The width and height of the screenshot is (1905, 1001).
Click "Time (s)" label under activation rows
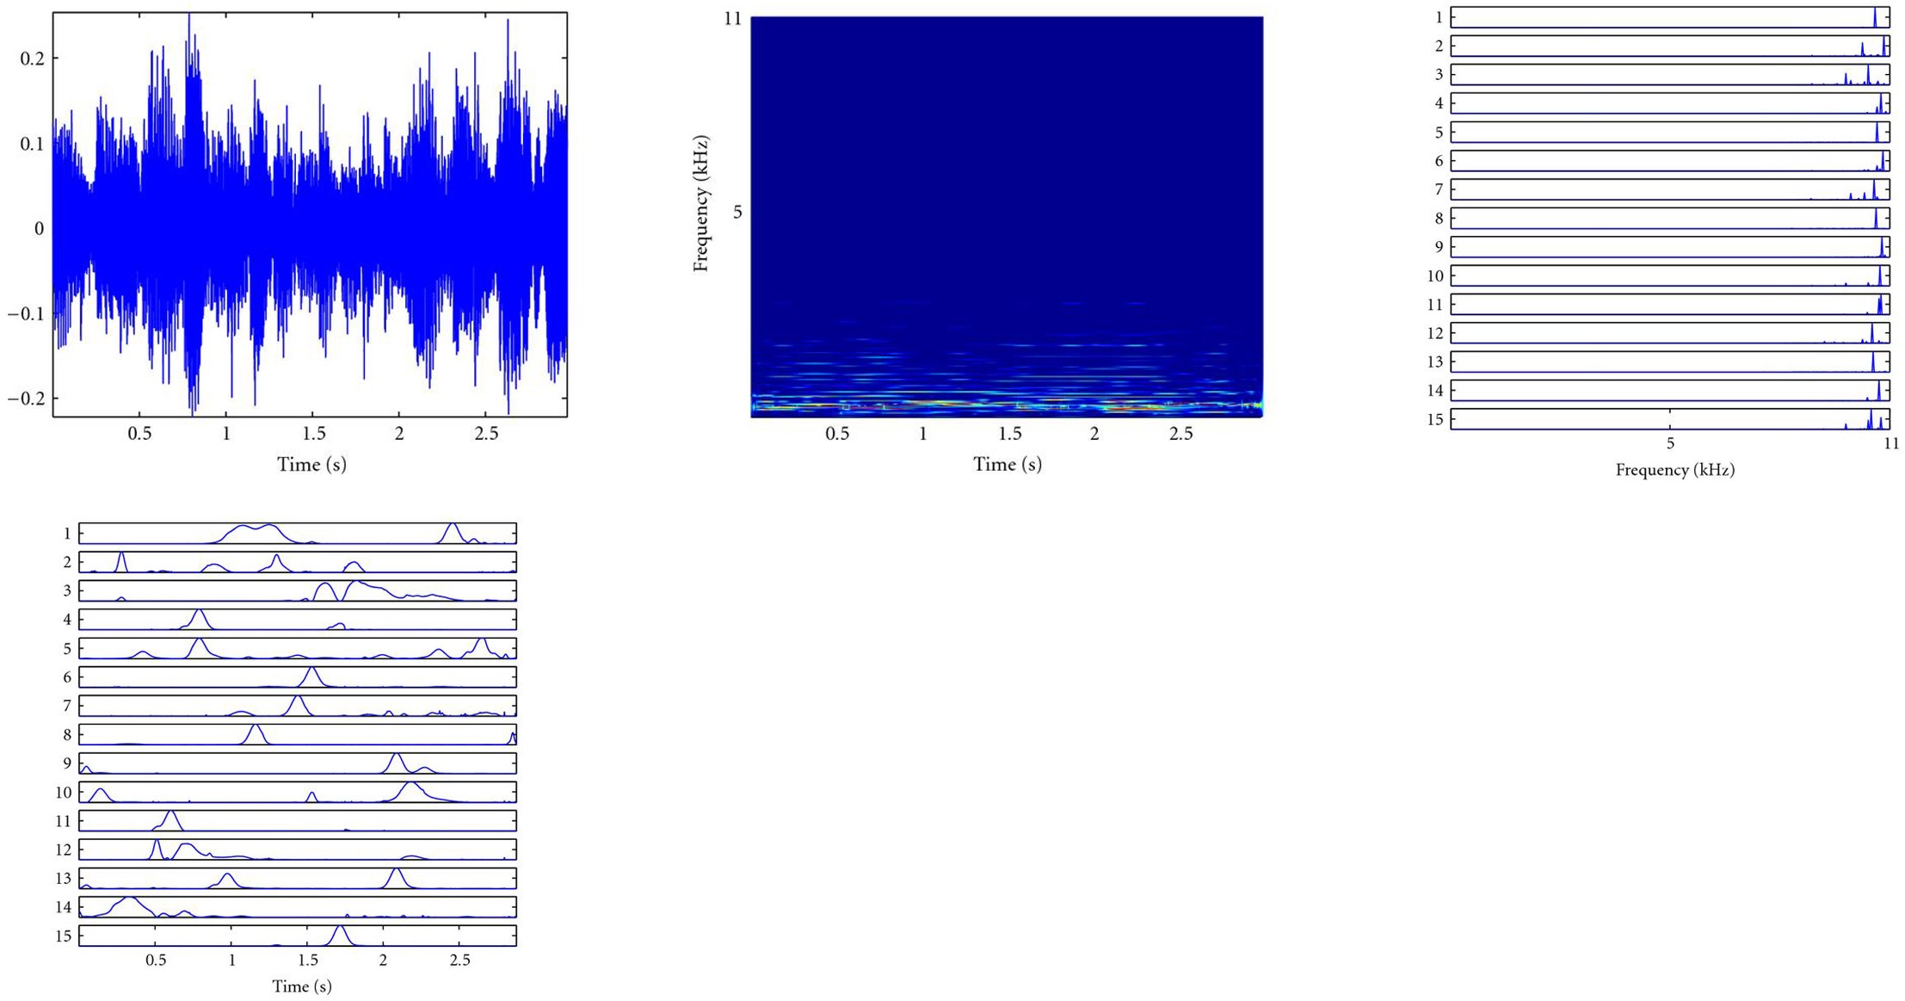tap(302, 986)
